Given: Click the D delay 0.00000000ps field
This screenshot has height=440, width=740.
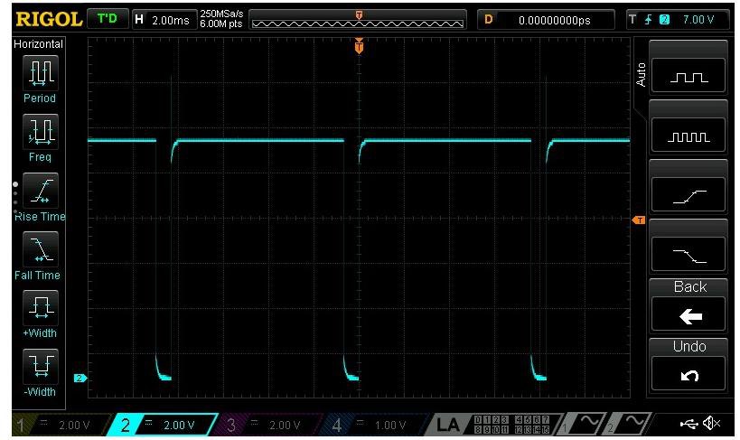Looking at the screenshot, I should tap(546, 20).
